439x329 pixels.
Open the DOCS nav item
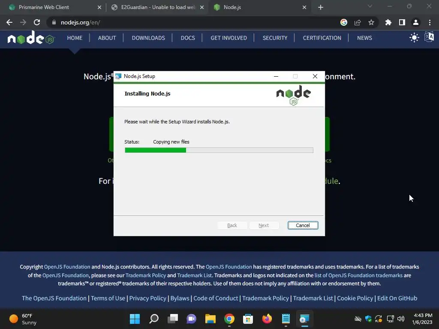[188, 38]
